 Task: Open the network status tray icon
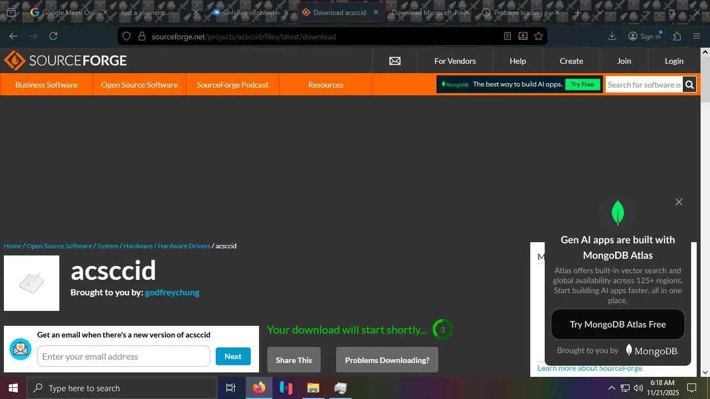pyautogui.click(x=625, y=388)
